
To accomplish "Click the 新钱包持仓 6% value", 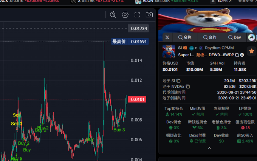I will tap(198, 128).
